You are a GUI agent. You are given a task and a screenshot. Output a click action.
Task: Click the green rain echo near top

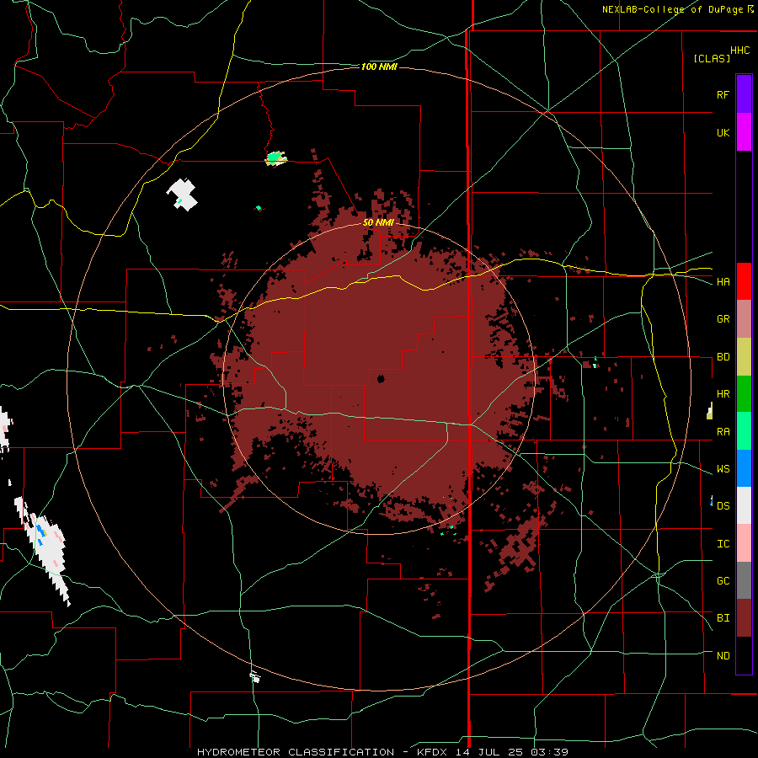pos(276,158)
